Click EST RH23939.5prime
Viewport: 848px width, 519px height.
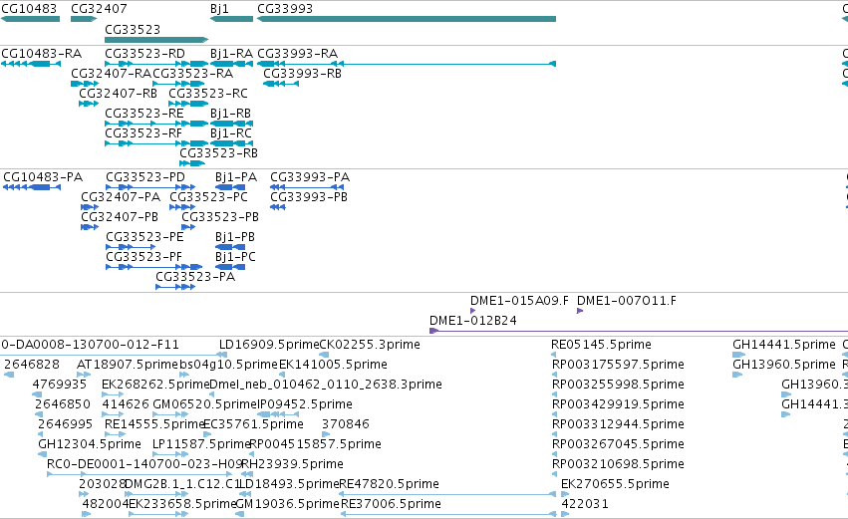pyautogui.click(x=292, y=465)
